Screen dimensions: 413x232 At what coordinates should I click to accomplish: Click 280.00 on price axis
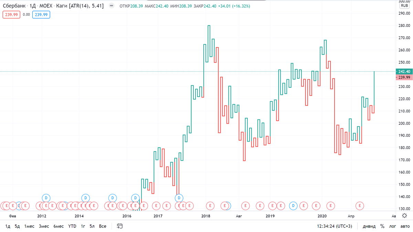click(x=404, y=25)
